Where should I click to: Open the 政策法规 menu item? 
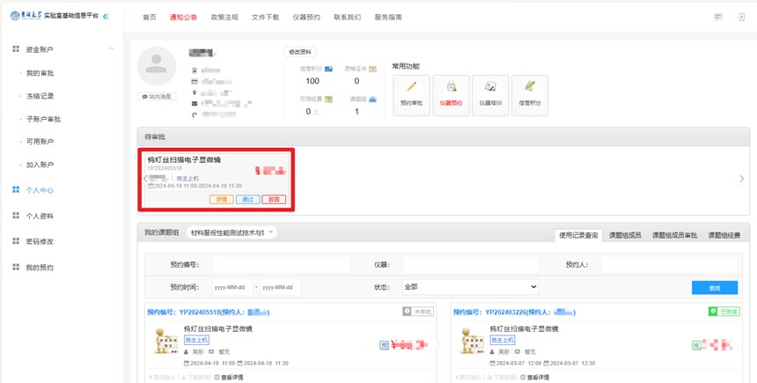point(224,18)
